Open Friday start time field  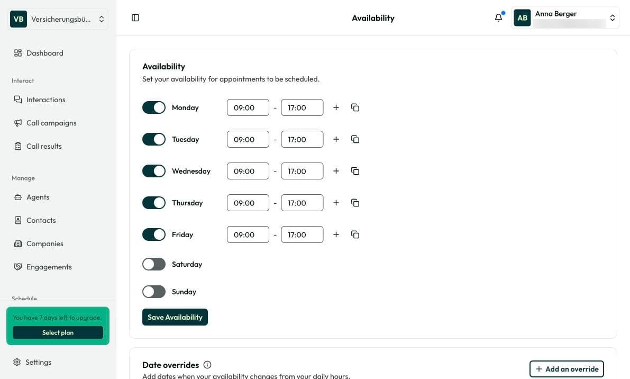(x=248, y=234)
